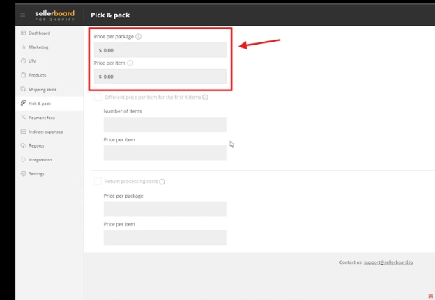This screenshot has height=300, width=435.
Task: Click the Indirect expenses card icon
Action: [x=24, y=132]
